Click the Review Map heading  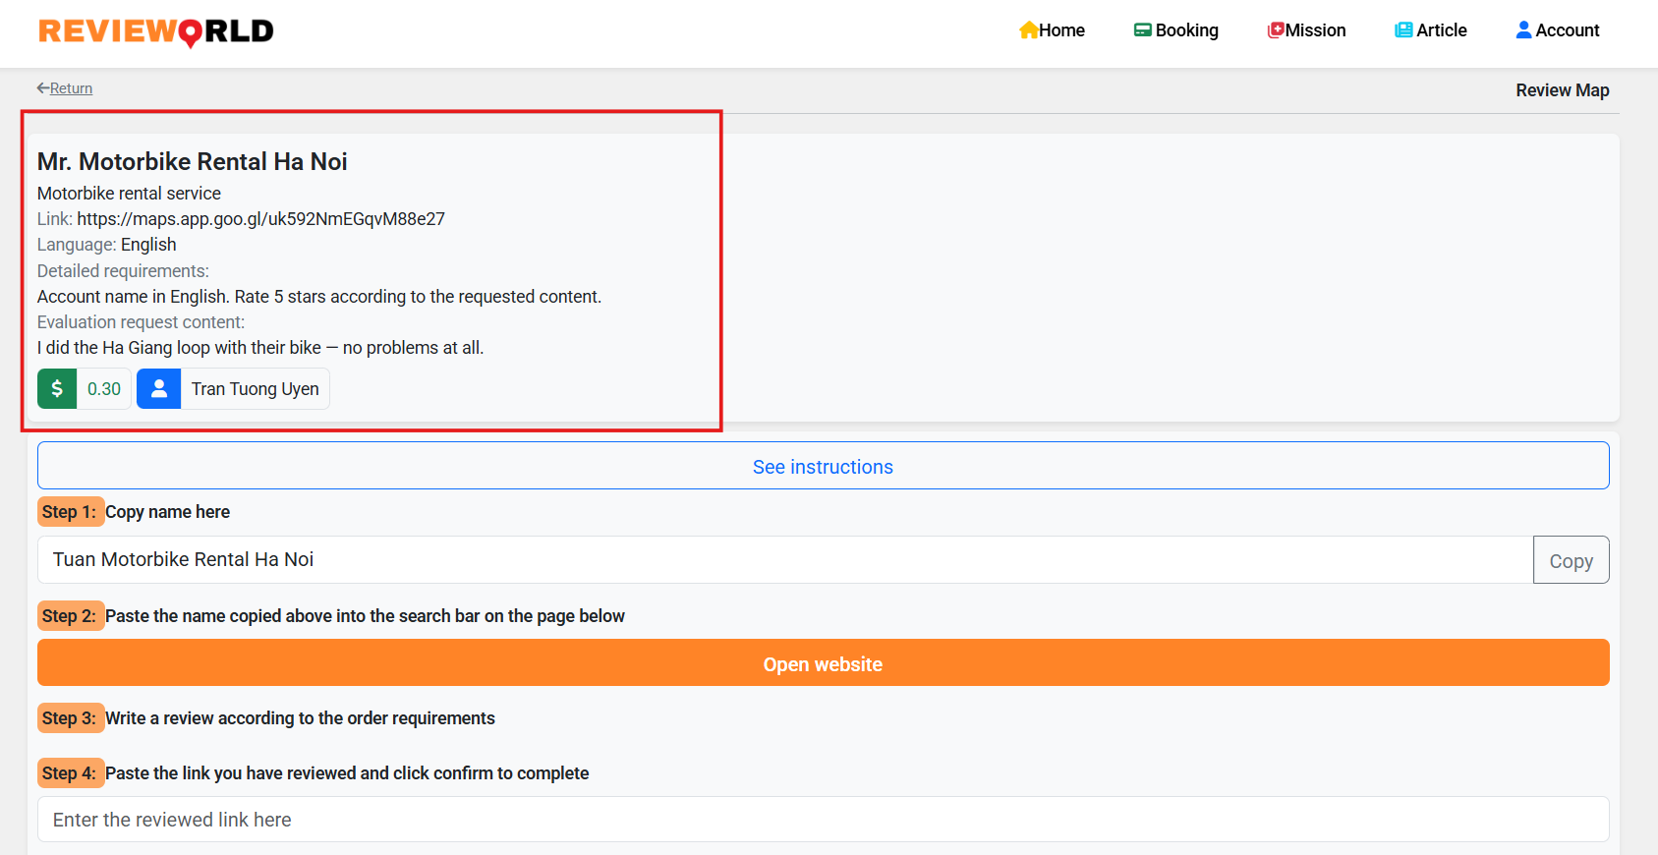pyautogui.click(x=1562, y=90)
